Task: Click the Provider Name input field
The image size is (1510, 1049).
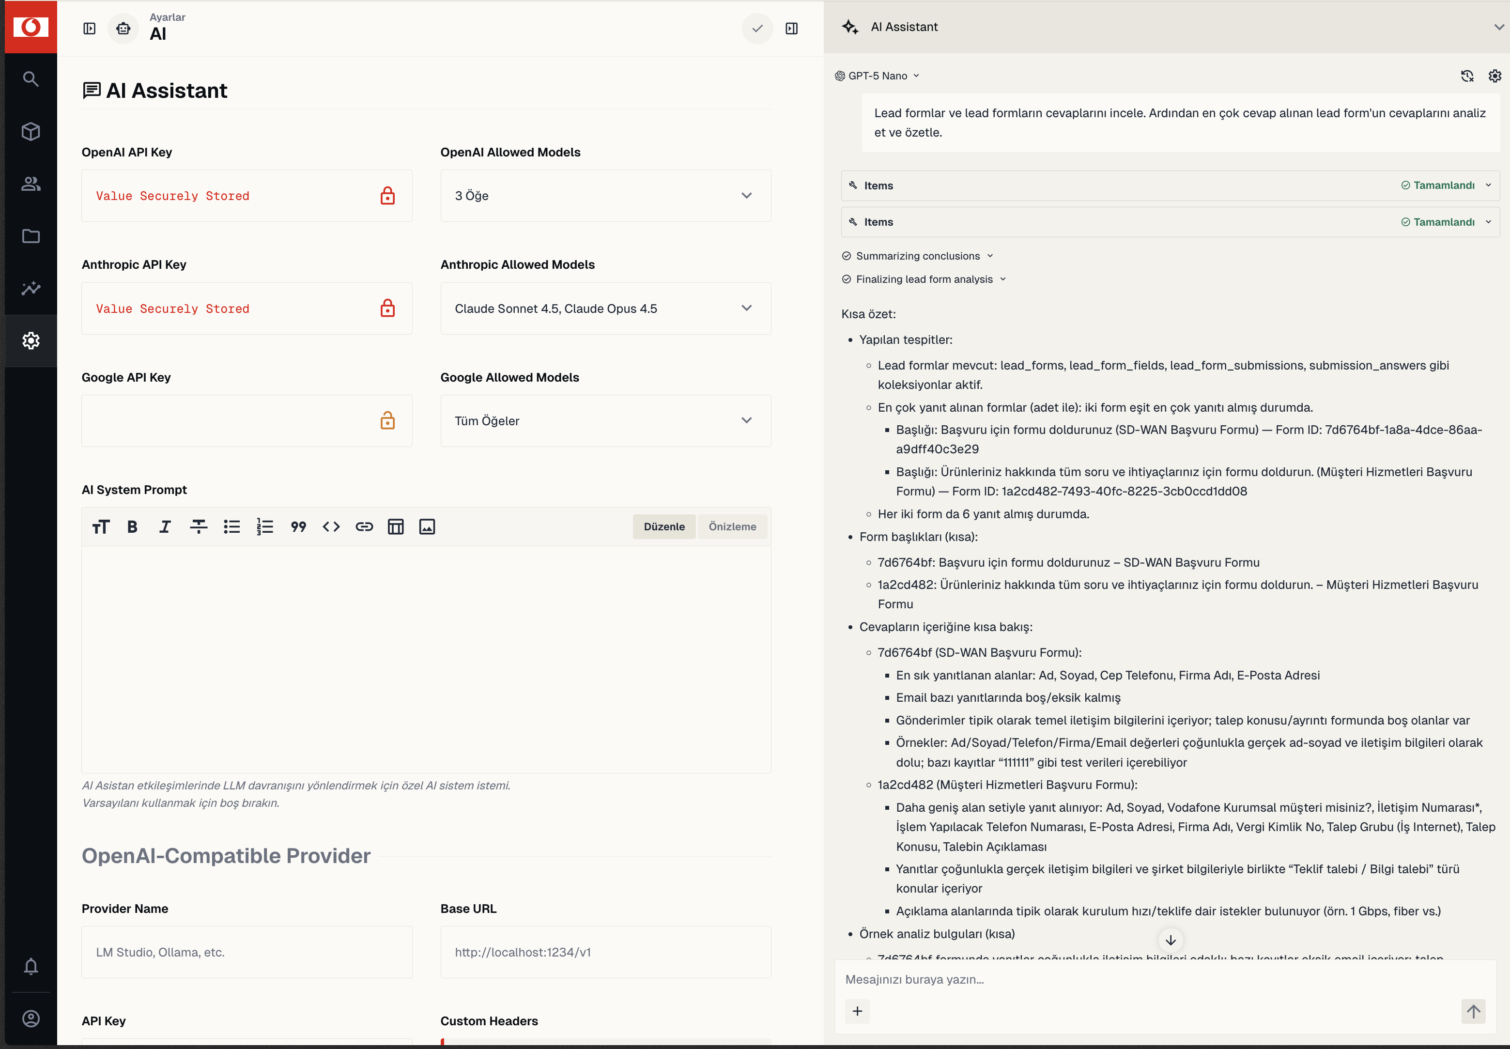Action: (247, 952)
